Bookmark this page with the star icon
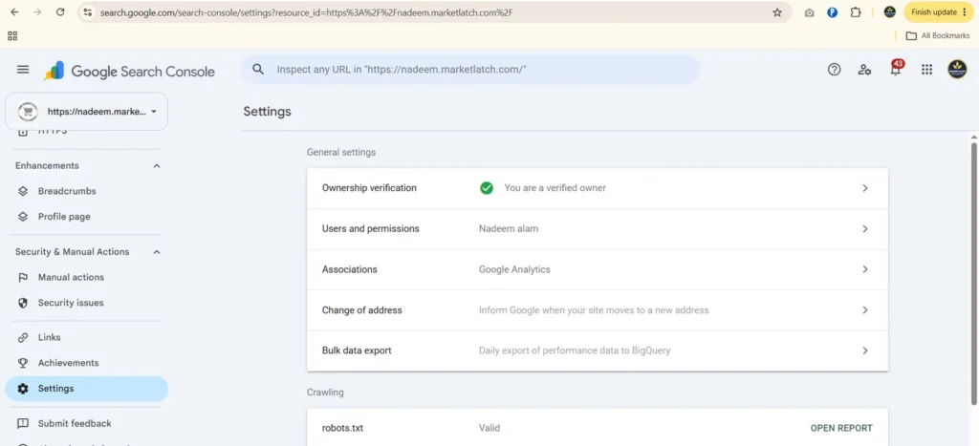 [x=777, y=12]
